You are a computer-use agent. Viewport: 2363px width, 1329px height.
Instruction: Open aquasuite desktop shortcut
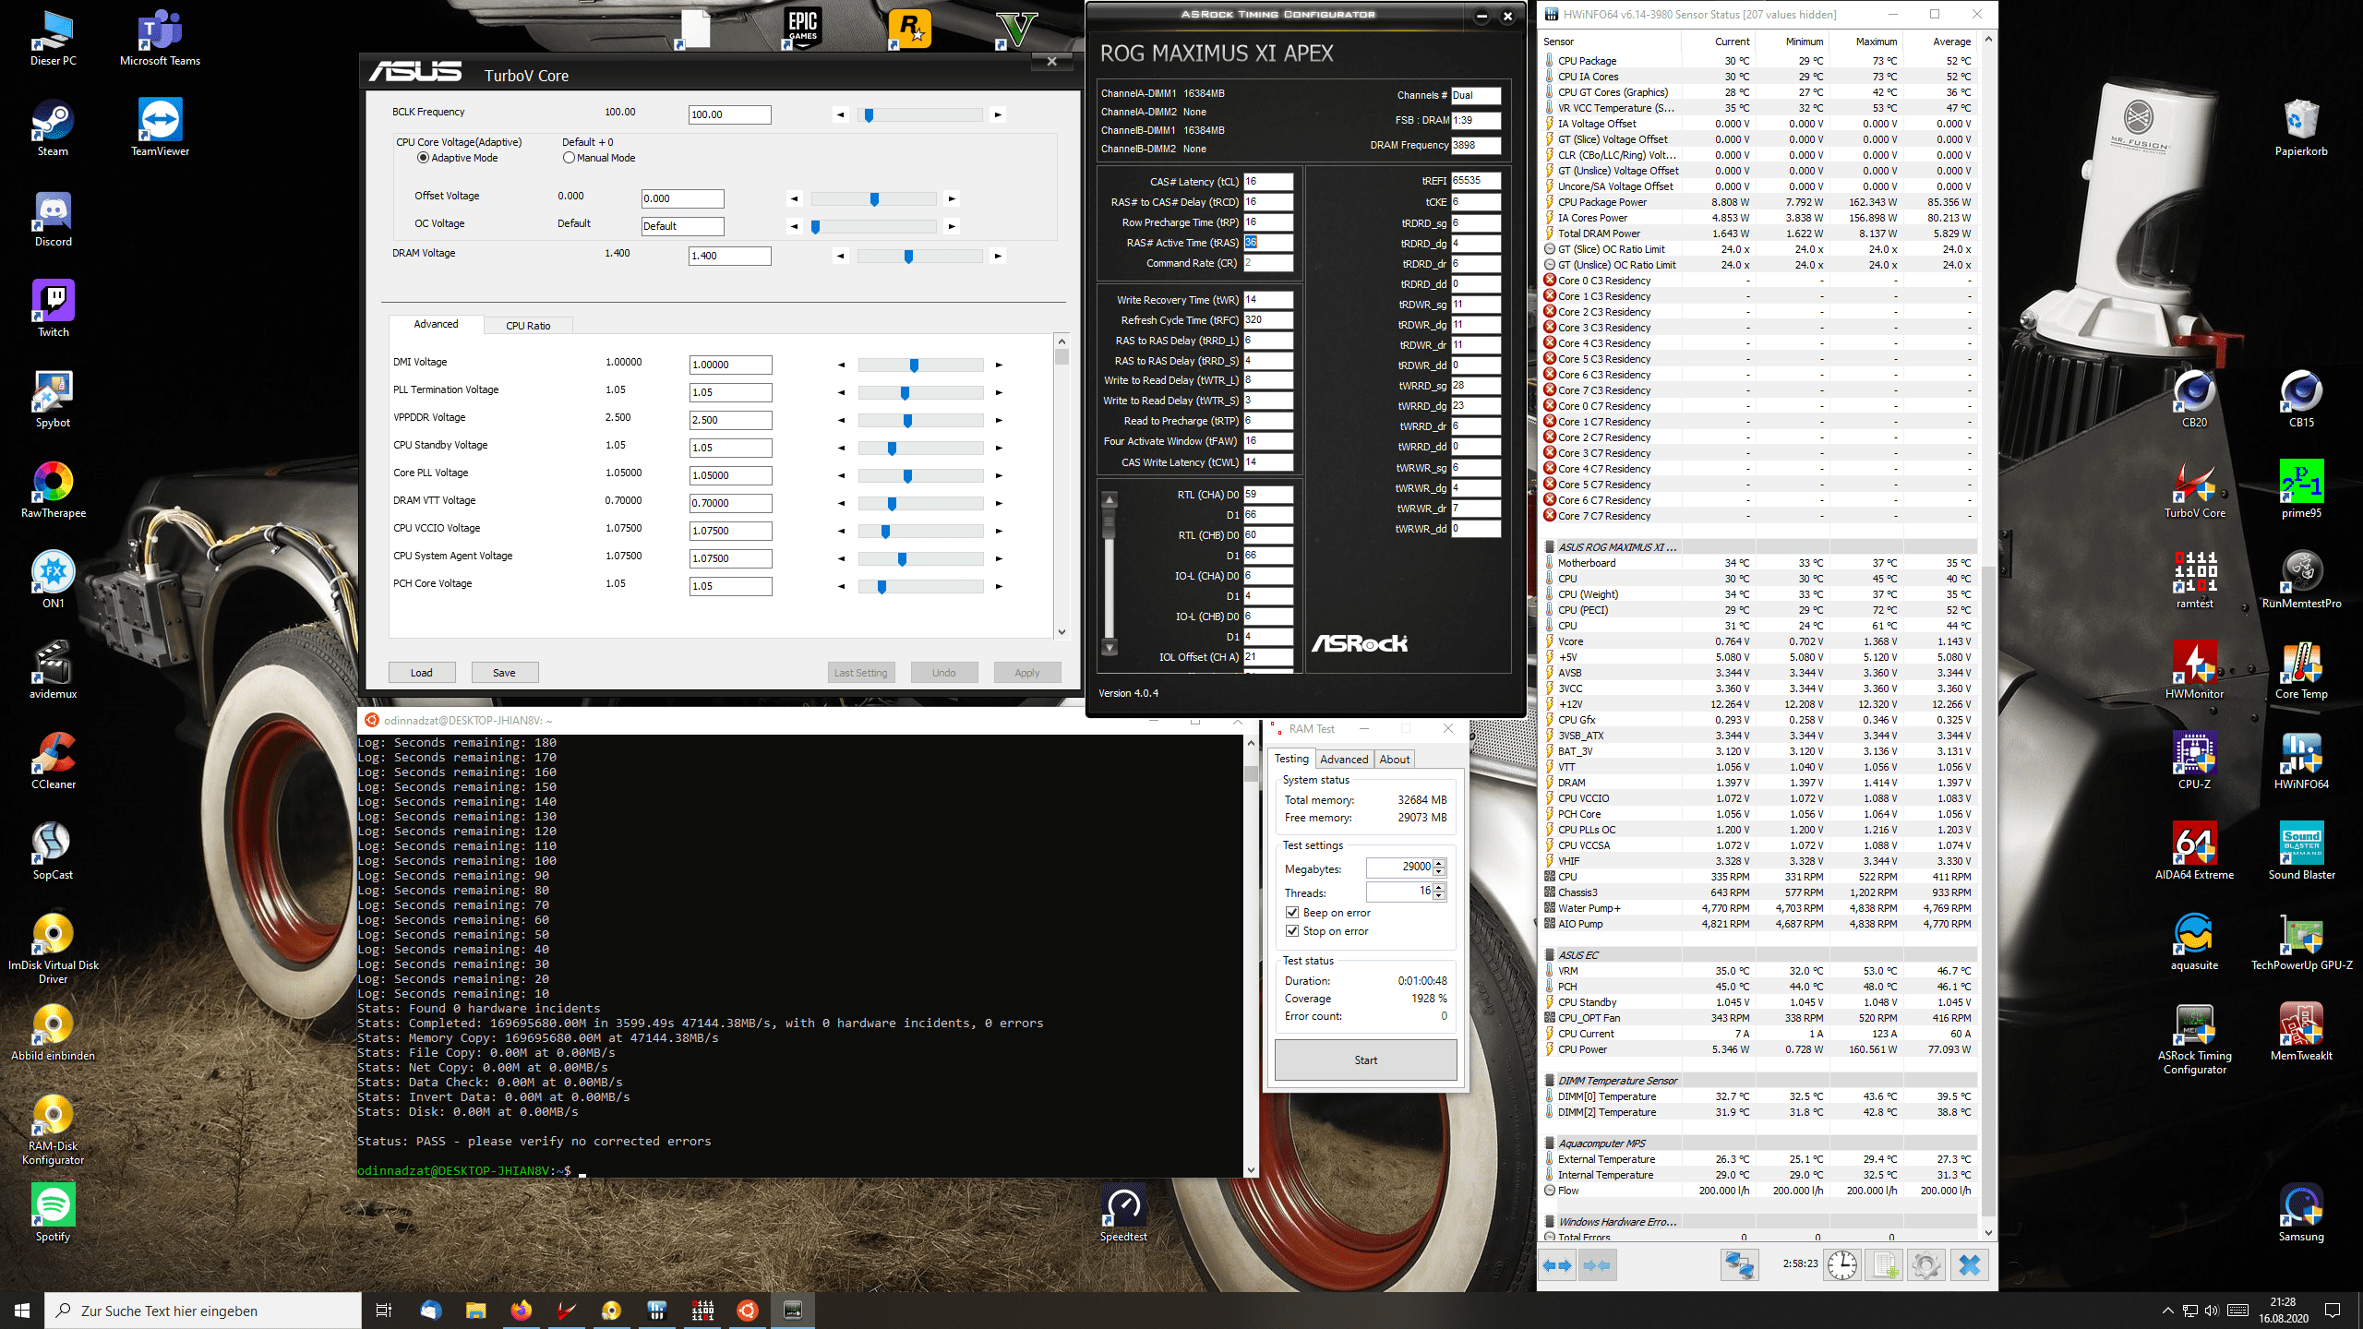tap(2194, 941)
